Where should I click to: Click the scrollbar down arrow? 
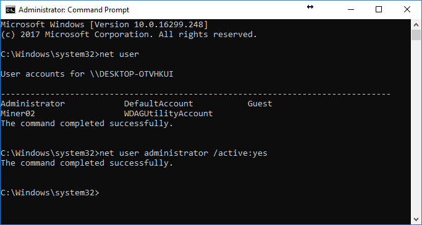(x=416, y=219)
